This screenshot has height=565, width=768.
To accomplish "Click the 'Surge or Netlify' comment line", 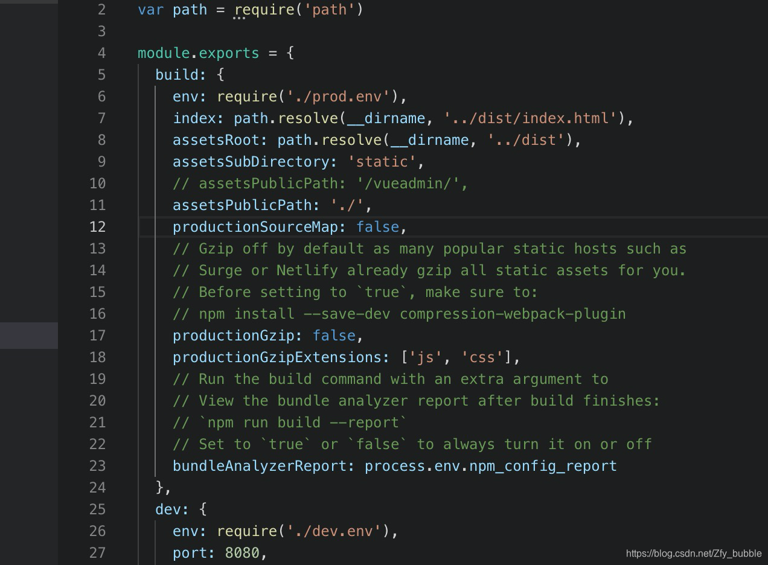I will pos(429,270).
